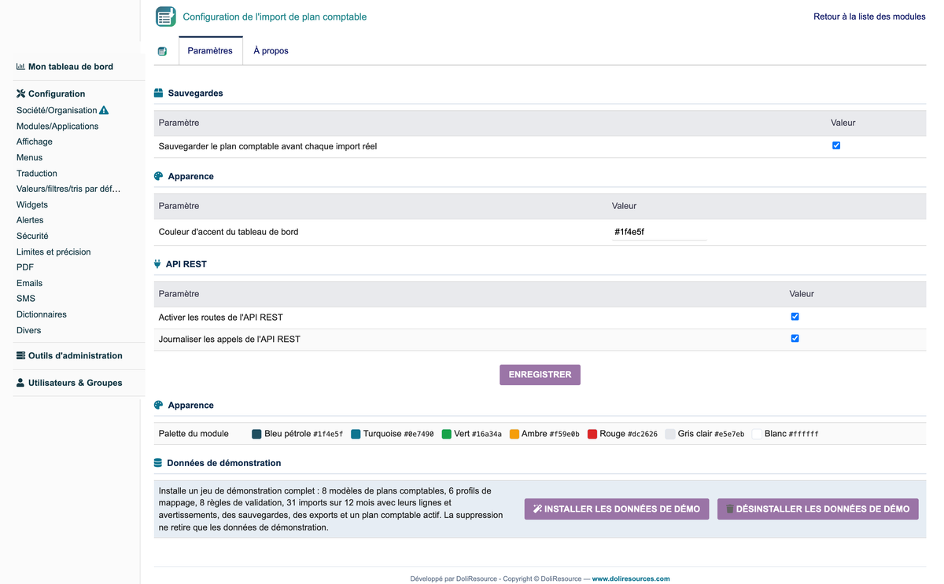944x584 pixels.
Task: Open Valeurs/filtres/tris par défaut link
Action: point(68,189)
